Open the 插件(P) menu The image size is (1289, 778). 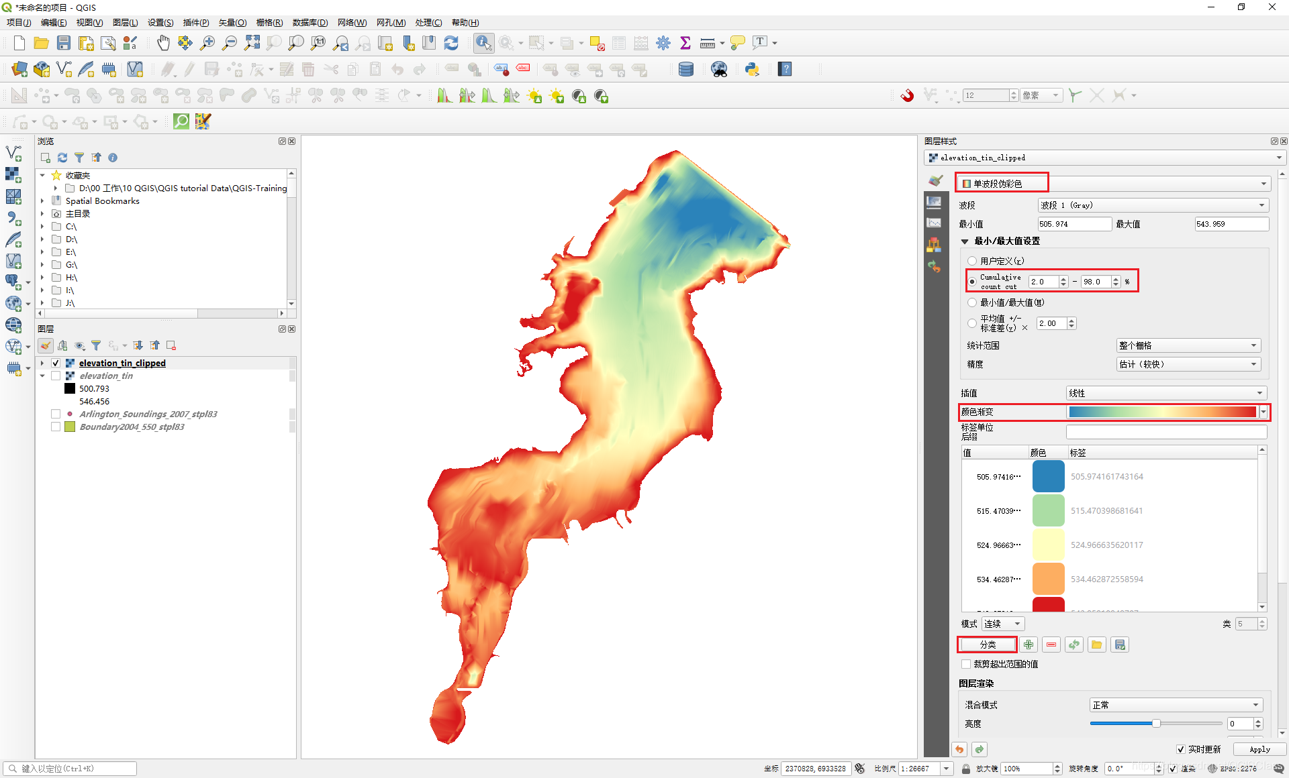(196, 23)
